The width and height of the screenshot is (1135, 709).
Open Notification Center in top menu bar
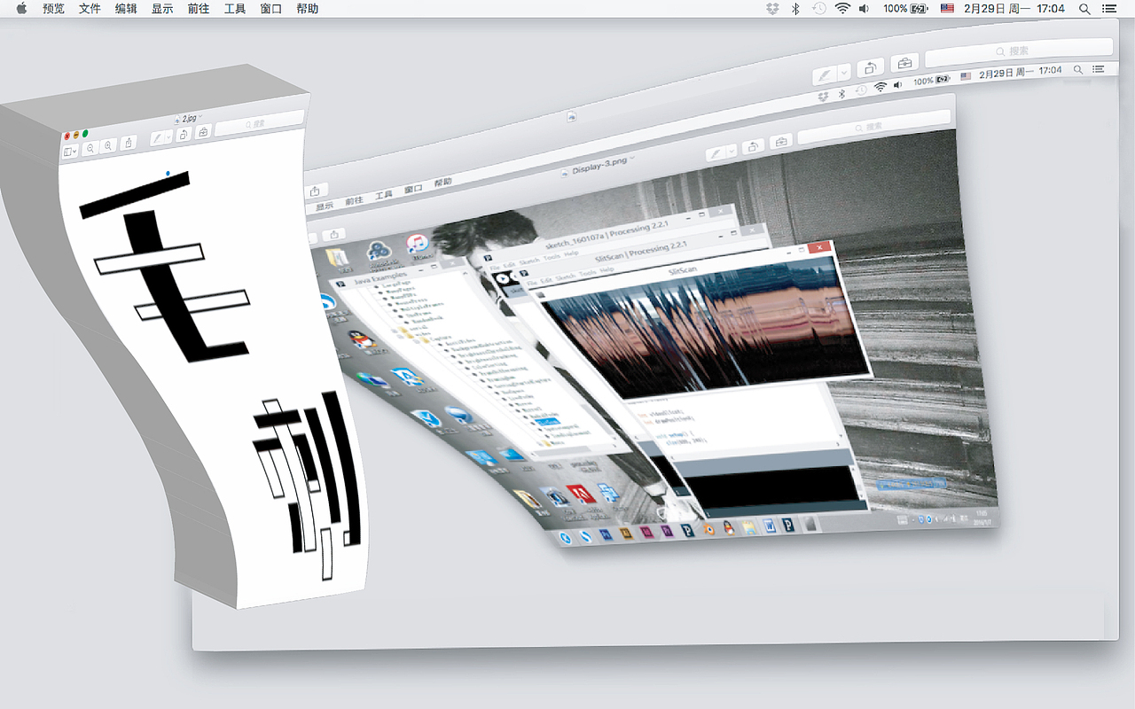coord(1111,9)
